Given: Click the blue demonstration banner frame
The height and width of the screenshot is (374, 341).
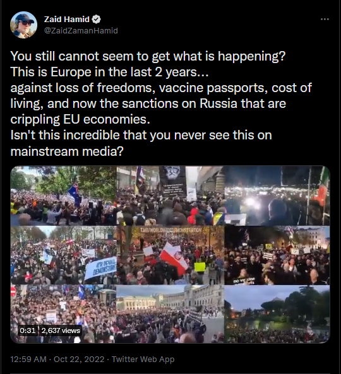Looking at the screenshot, I should point(64,255).
